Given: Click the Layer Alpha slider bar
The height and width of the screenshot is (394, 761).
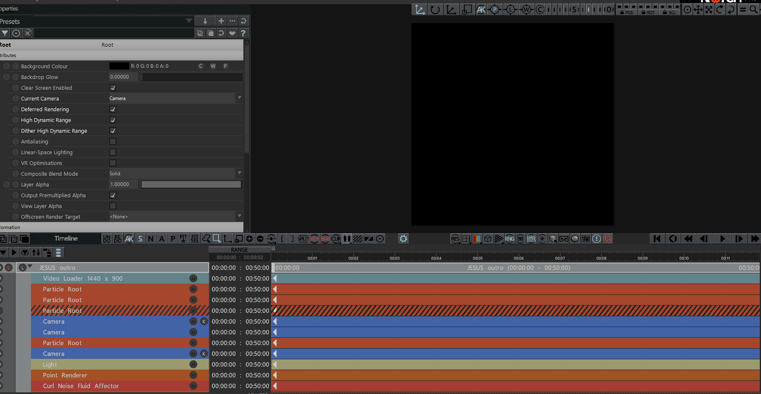Looking at the screenshot, I should 191,184.
